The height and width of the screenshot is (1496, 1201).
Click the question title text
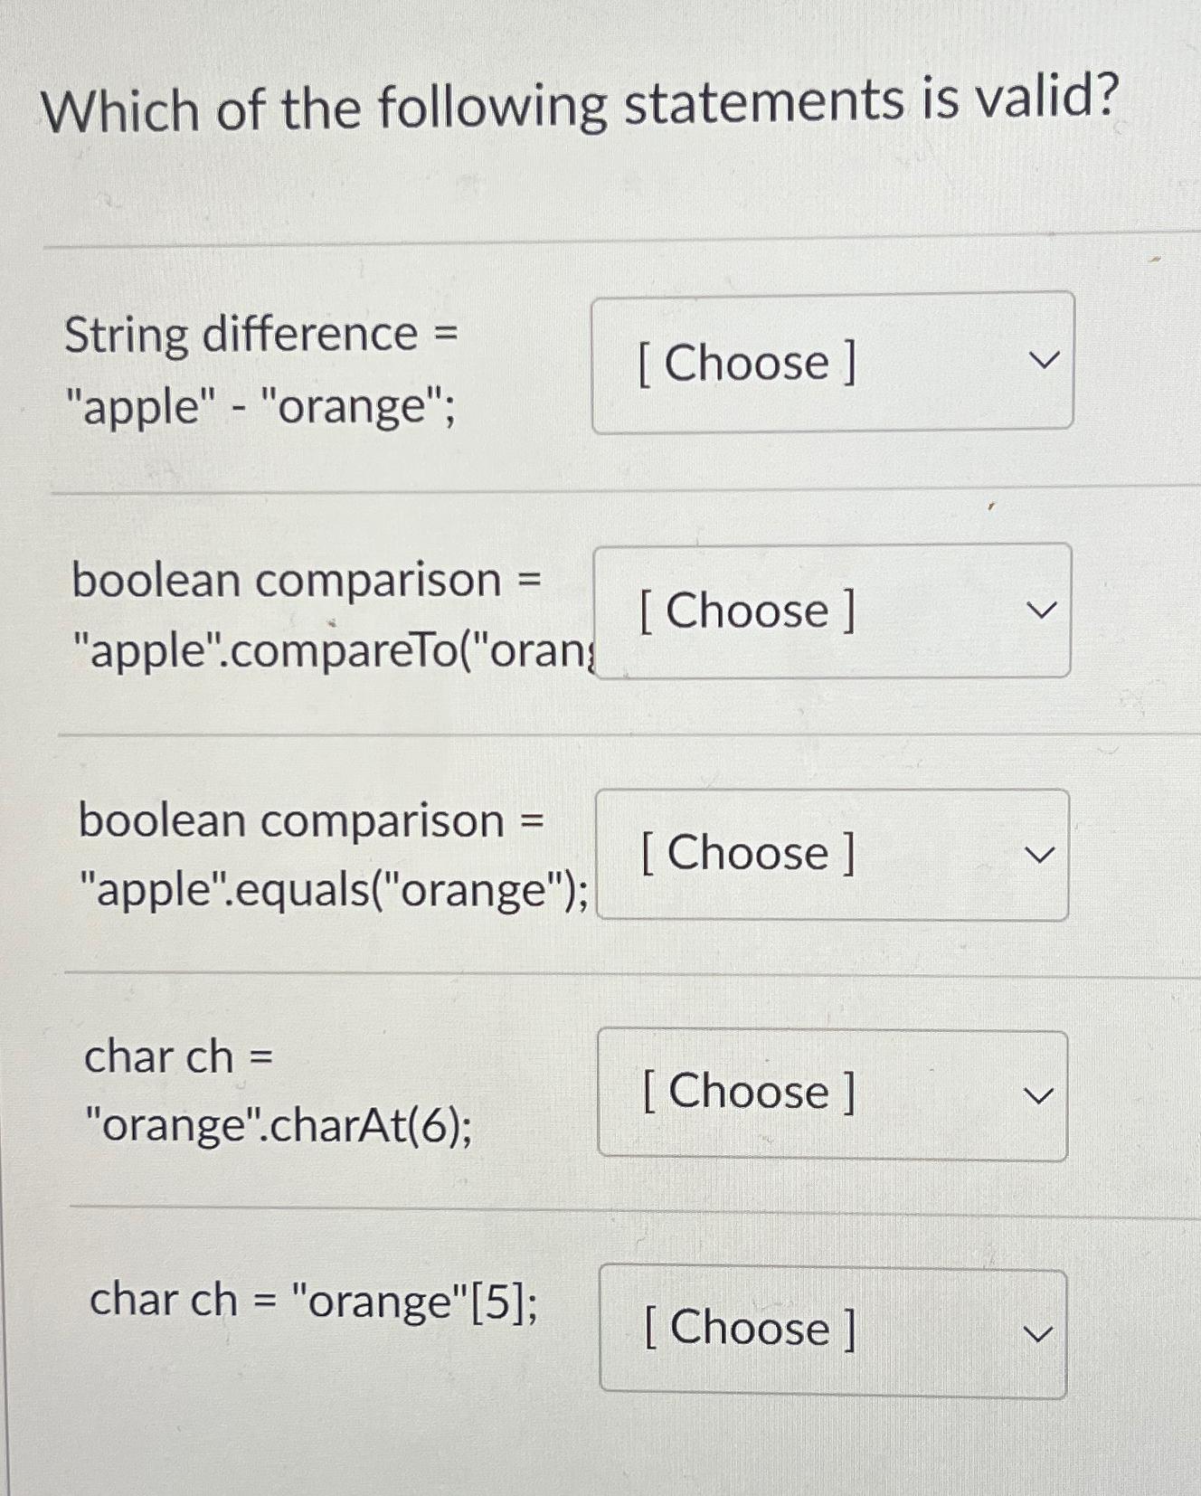[x=579, y=105]
